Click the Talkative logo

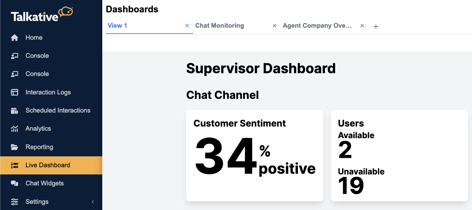point(42,14)
